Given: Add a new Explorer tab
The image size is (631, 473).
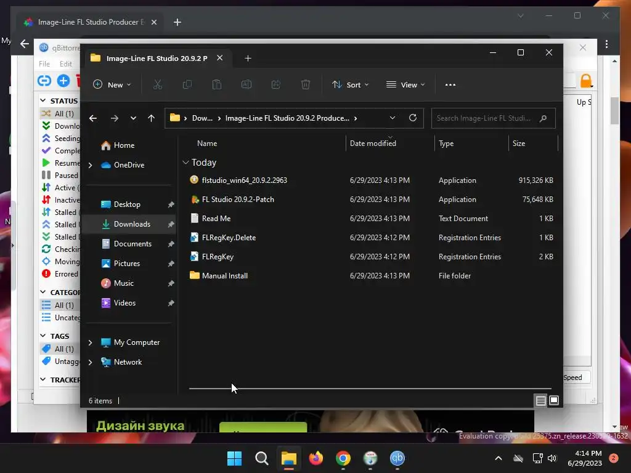Looking at the screenshot, I should tap(248, 59).
